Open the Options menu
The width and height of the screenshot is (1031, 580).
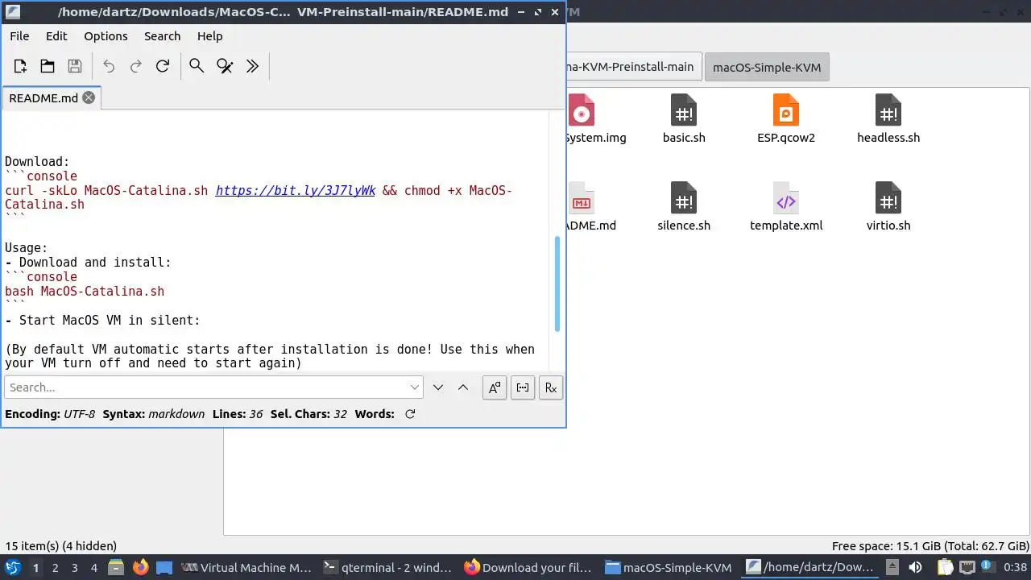pos(106,36)
